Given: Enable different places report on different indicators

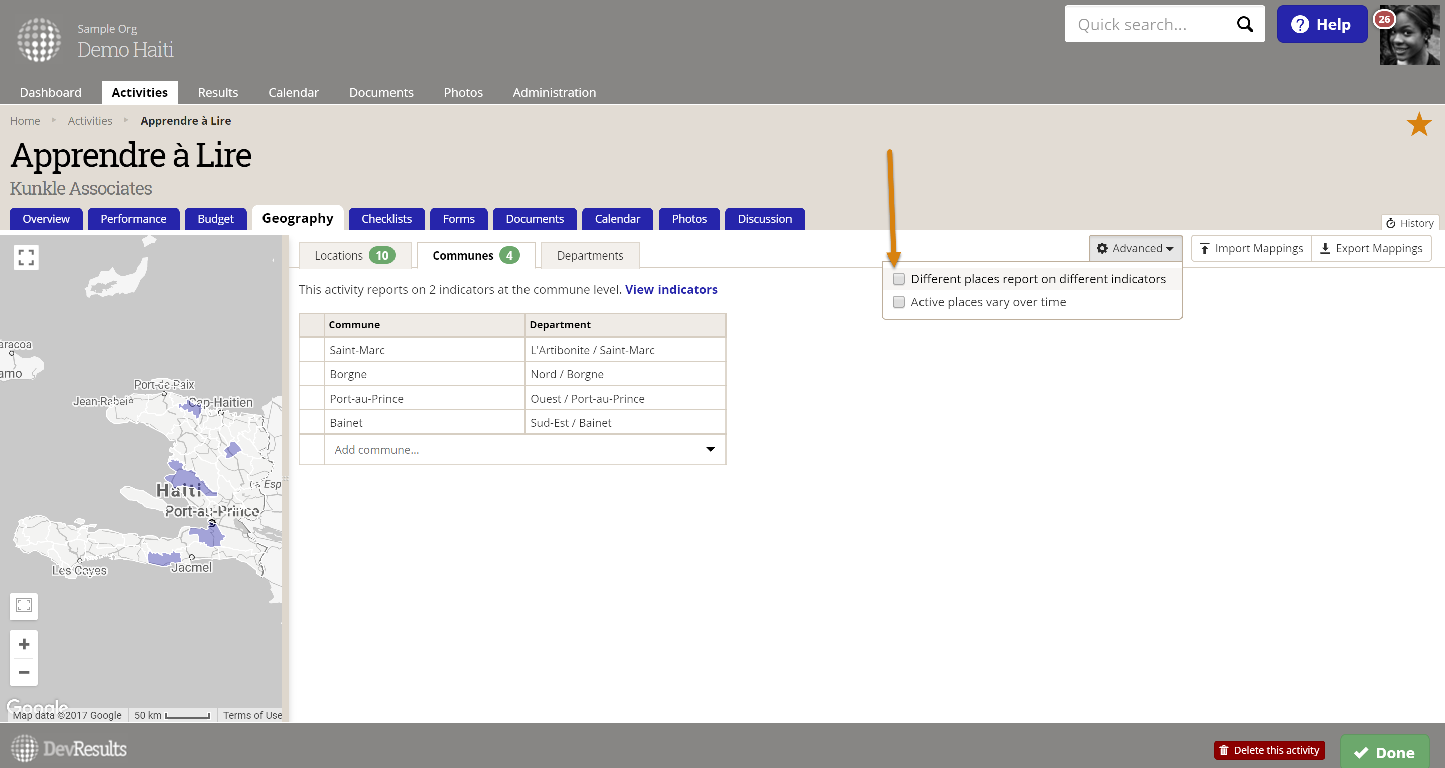Looking at the screenshot, I should (x=898, y=279).
